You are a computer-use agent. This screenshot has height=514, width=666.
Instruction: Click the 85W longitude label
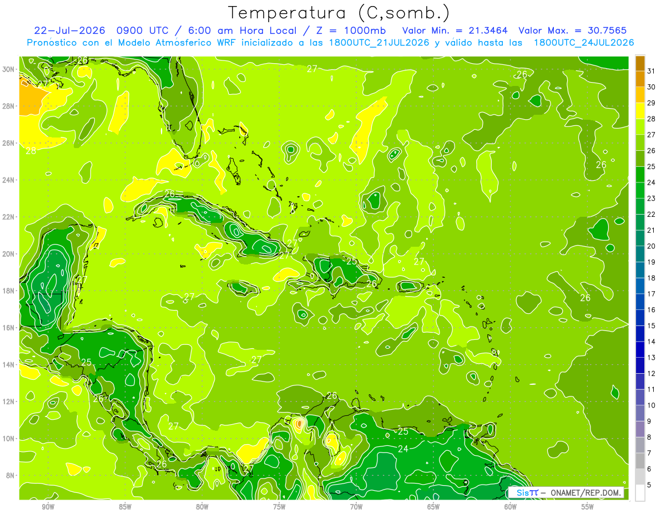coord(125,507)
